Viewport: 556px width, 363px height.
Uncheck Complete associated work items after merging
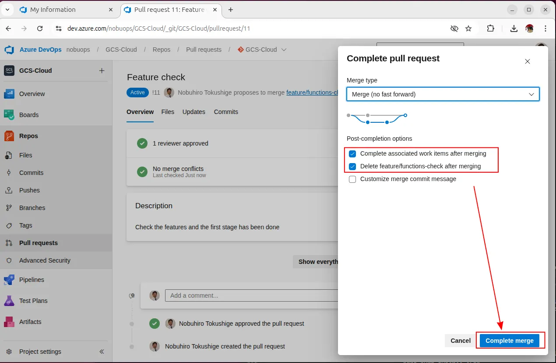pyautogui.click(x=352, y=154)
